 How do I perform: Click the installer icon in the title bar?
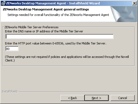(4, 3)
